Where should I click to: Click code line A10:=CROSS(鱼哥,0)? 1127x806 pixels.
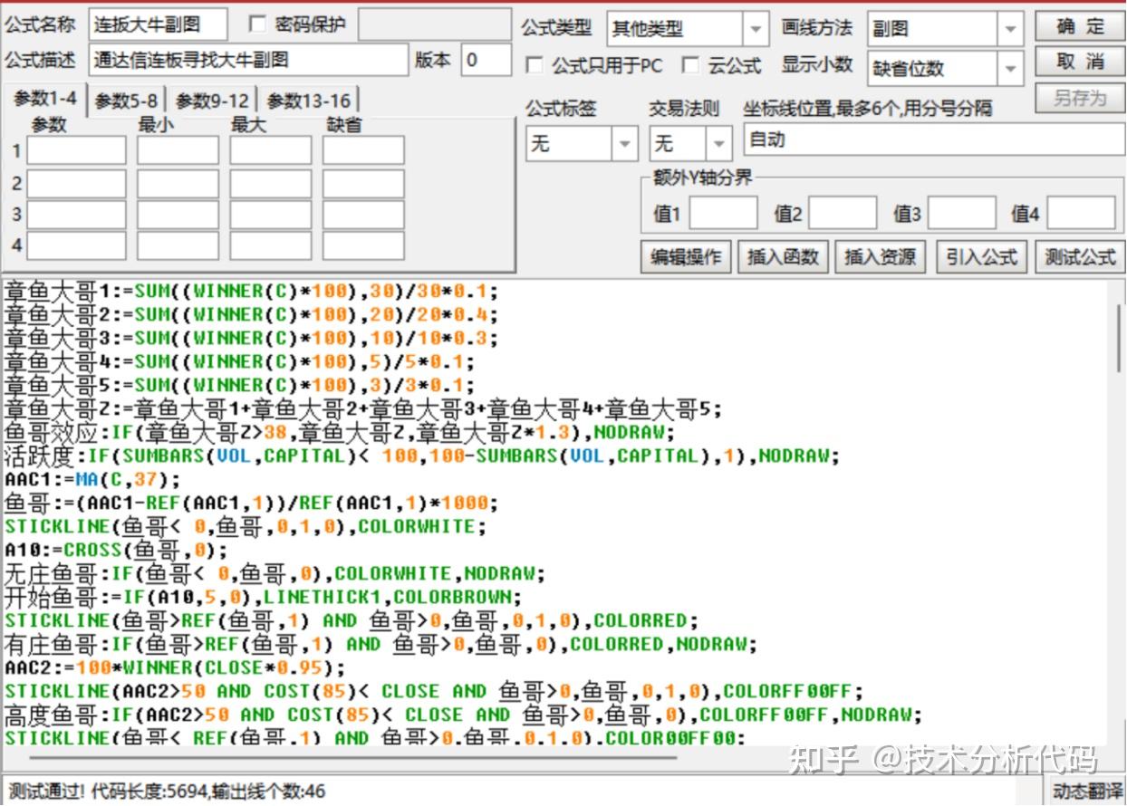117,550
